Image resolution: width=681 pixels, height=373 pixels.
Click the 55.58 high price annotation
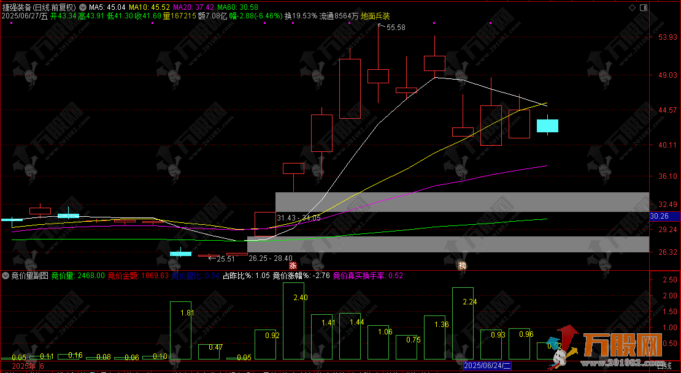coord(396,28)
